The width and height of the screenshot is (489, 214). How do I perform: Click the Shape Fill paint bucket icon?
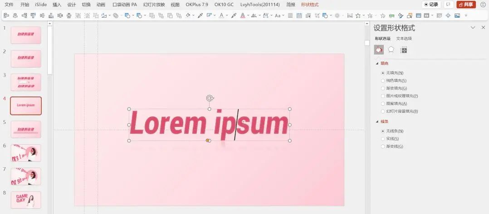point(188,15)
